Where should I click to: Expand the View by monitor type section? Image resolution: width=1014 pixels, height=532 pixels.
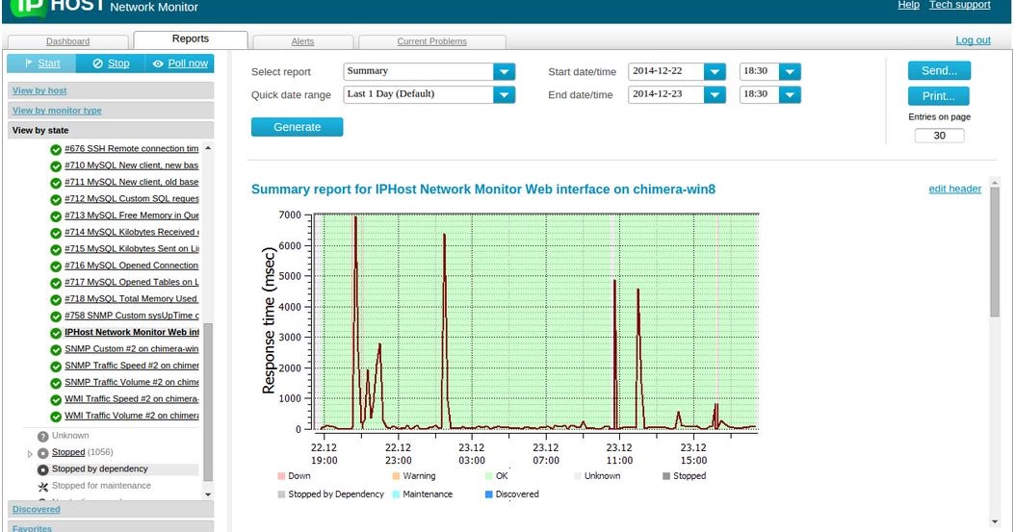(111, 111)
